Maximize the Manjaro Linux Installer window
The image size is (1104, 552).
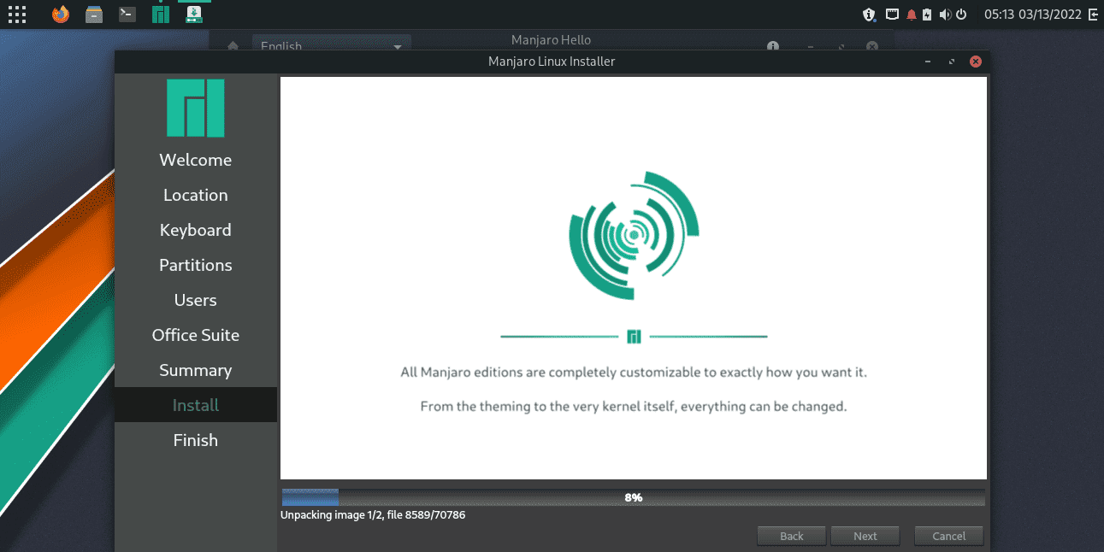point(952,62)
